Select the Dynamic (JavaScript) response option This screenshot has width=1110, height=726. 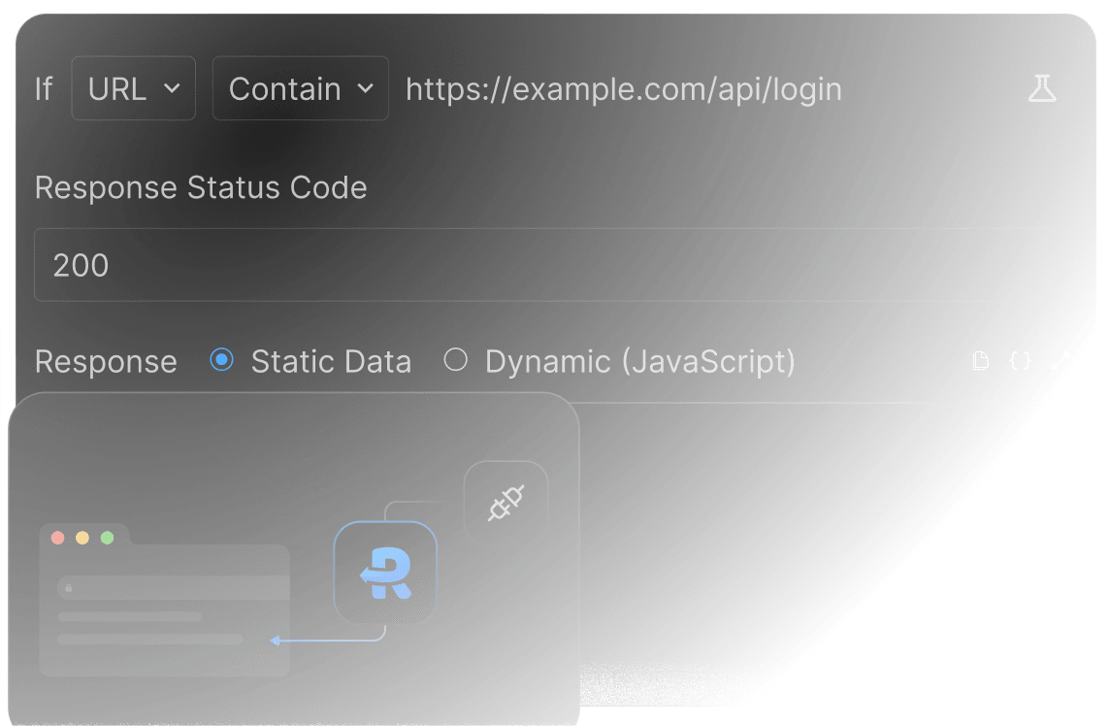[455, 360]
